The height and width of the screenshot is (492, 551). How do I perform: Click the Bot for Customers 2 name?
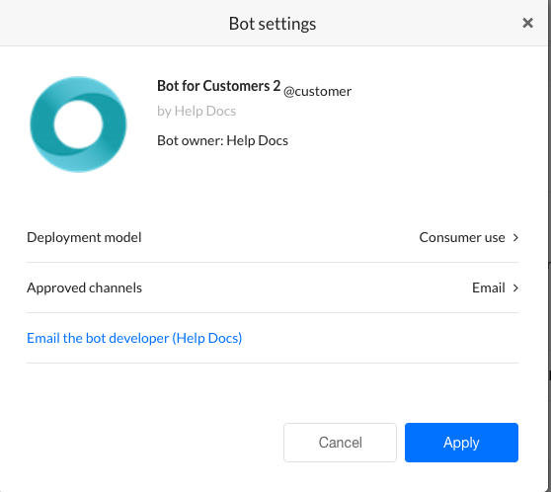pos(218,86)
